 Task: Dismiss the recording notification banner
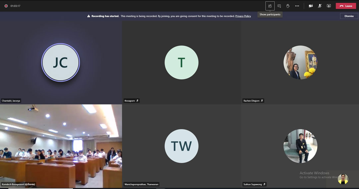click(349, 16)
